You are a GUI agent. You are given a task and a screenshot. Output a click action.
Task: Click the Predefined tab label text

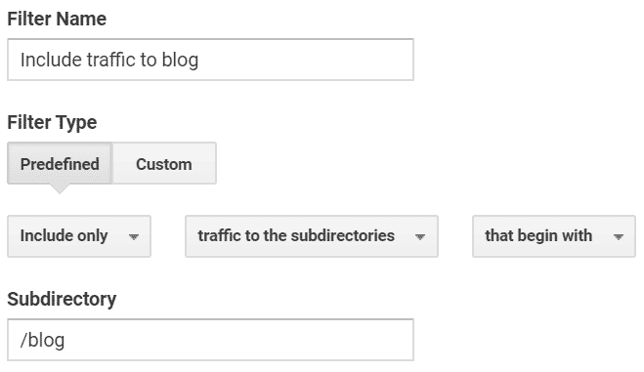coord(60,164)
